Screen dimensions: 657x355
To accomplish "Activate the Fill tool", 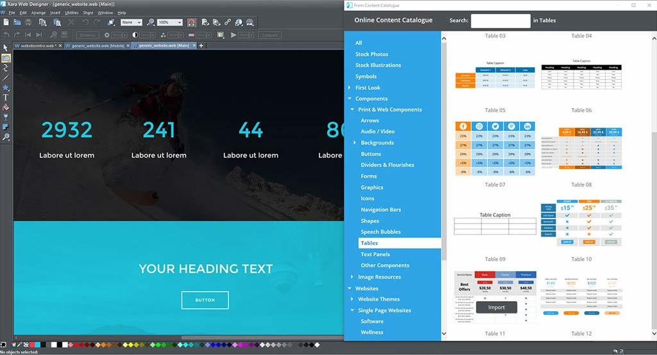I will tap(6, 107).
